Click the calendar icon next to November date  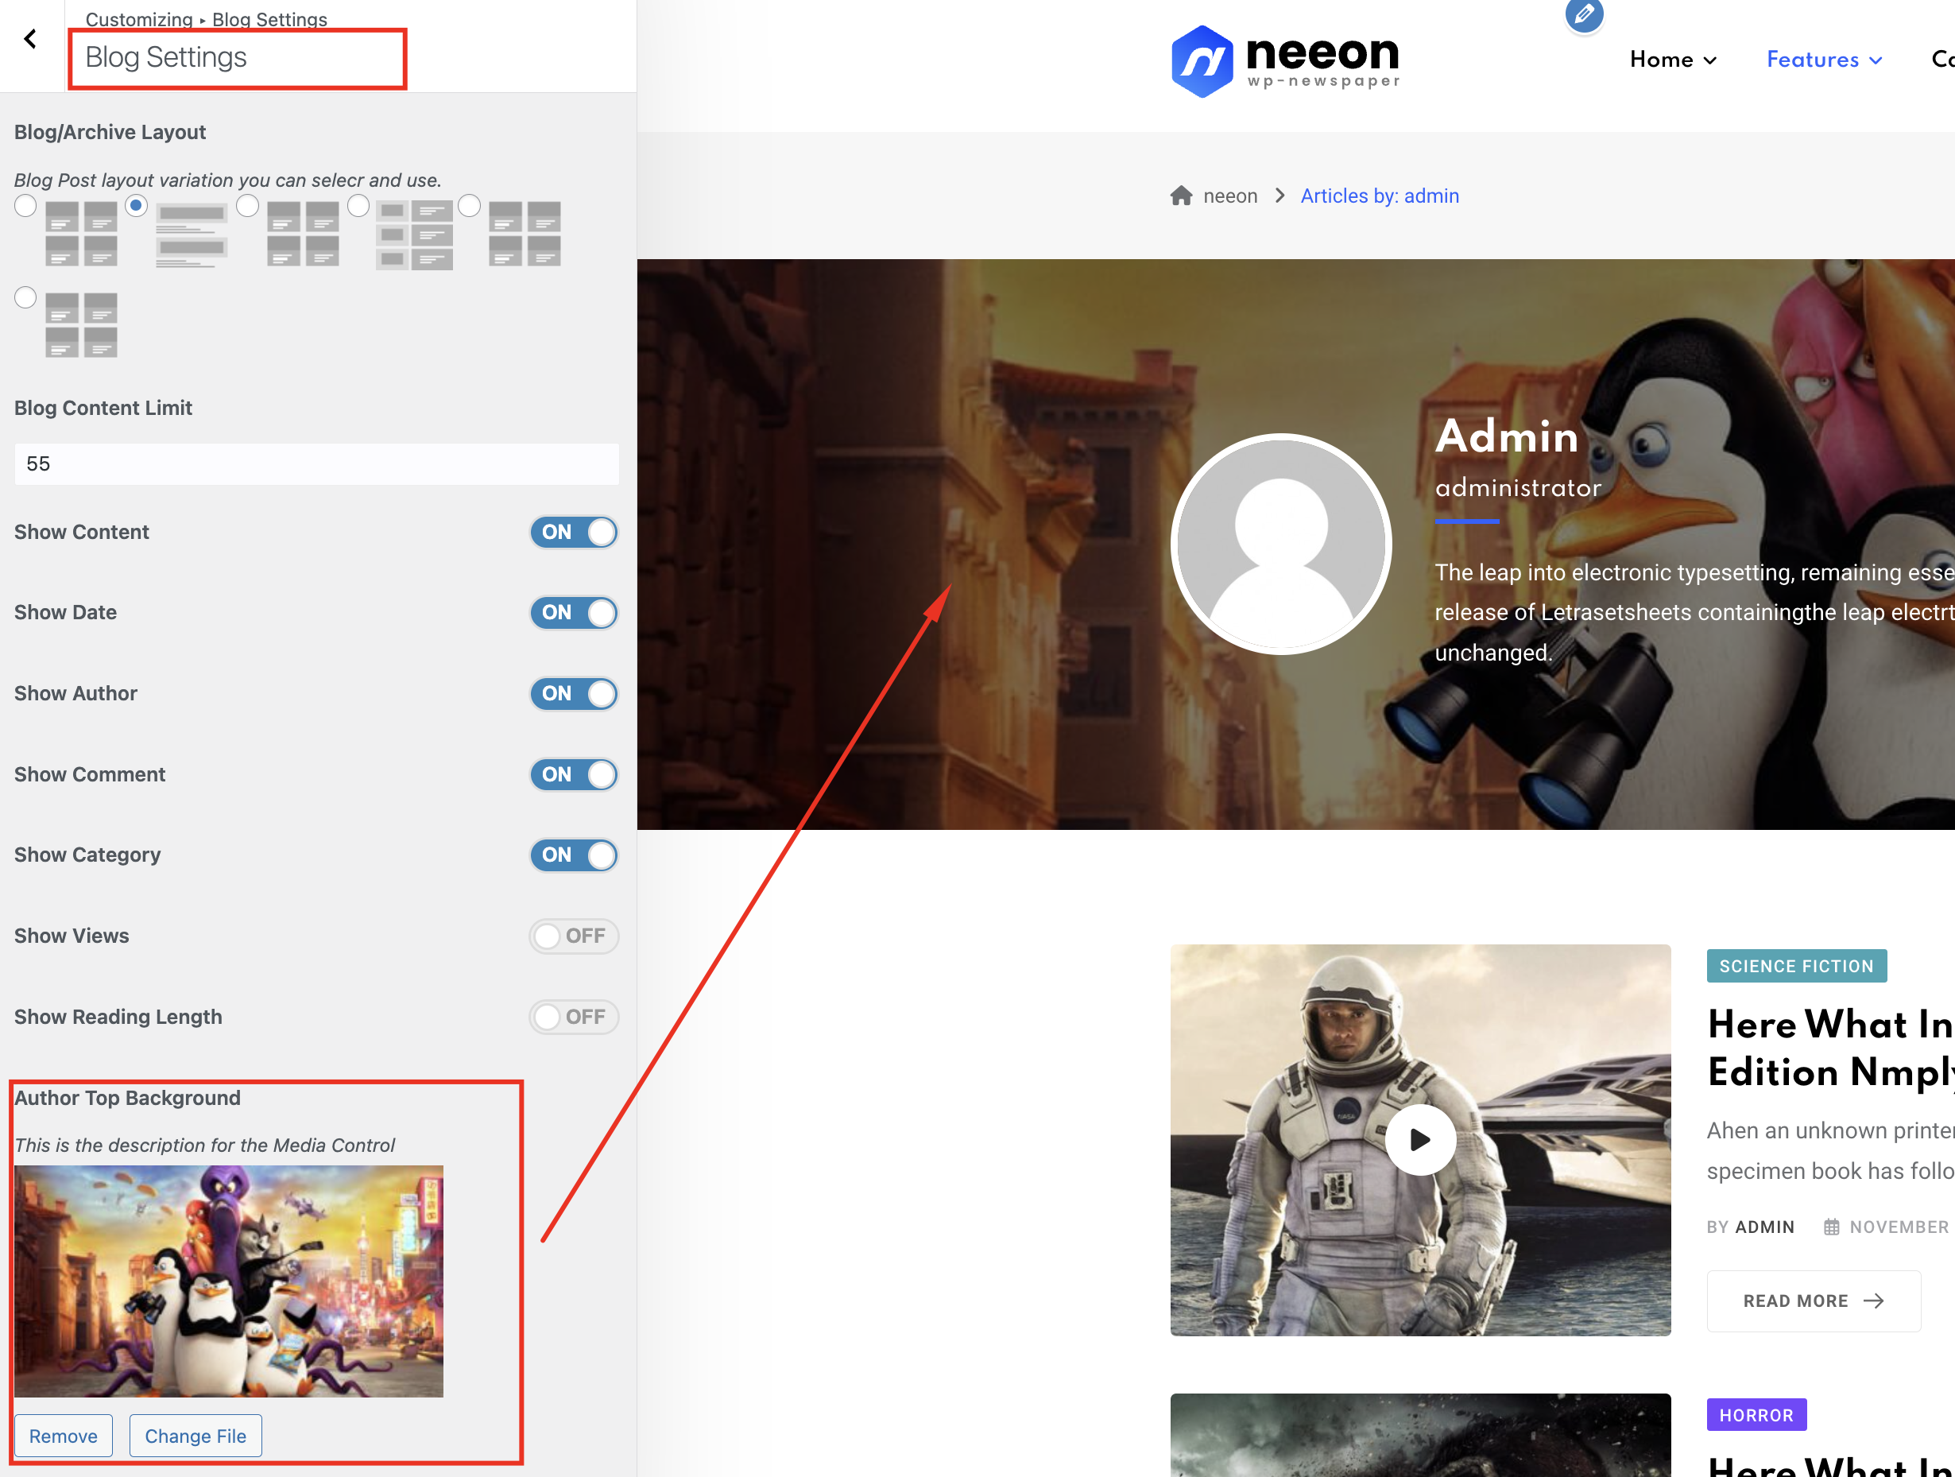coord(1831,1227)
